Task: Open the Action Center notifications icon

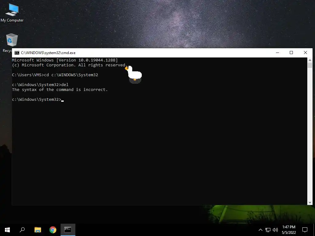Action: point(305,230)
